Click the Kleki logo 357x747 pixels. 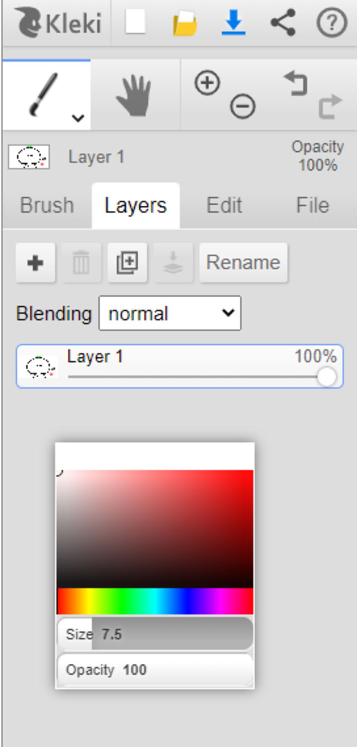click(x=58, y=23)
